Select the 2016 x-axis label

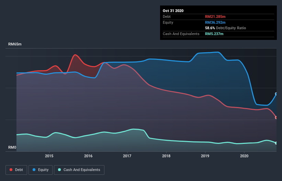click(88, 156)
